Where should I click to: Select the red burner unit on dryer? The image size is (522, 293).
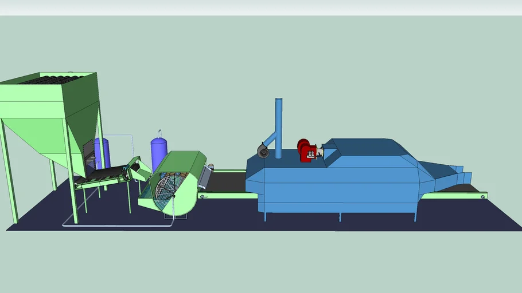[x=306, y=150]
